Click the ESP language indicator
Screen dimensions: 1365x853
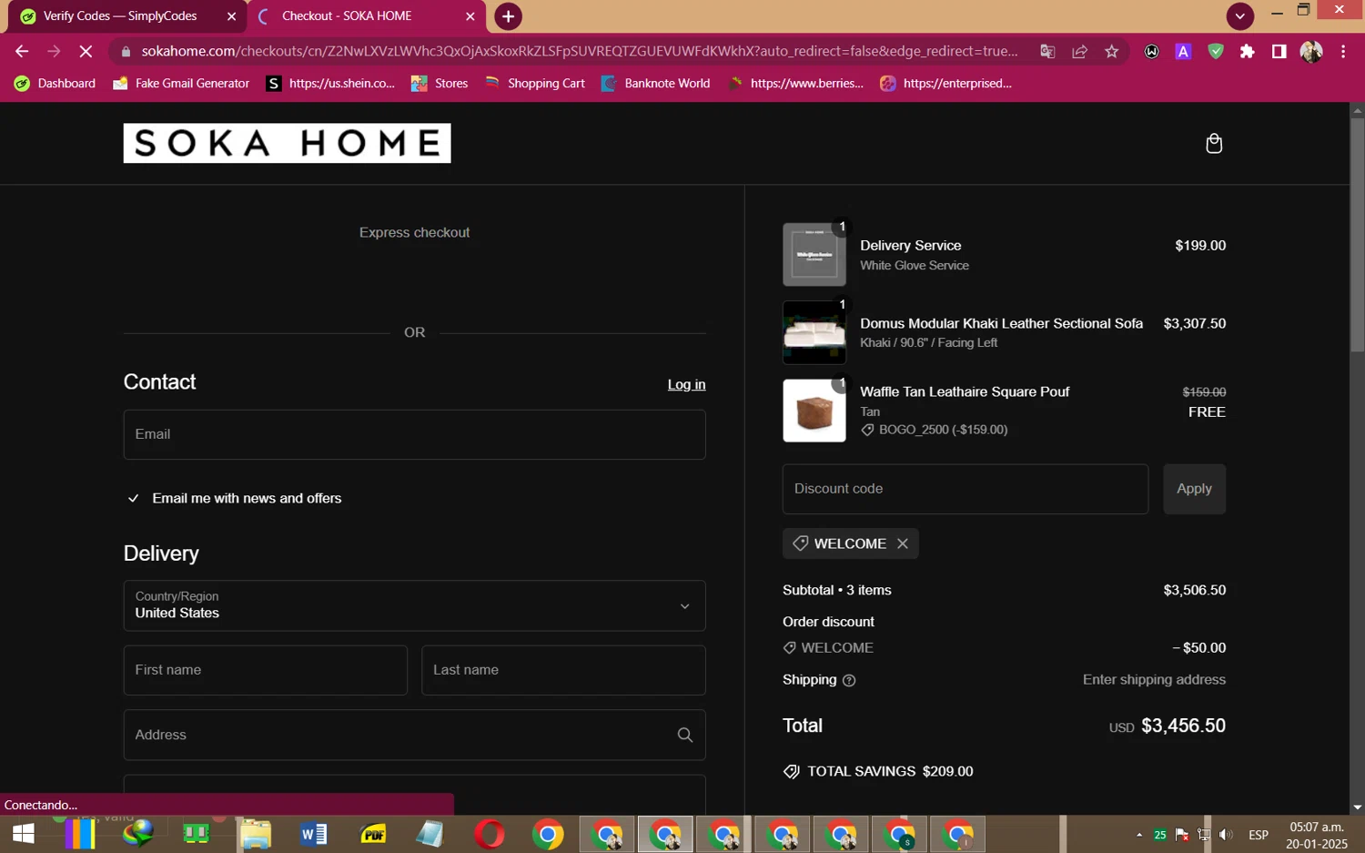[x=1259, y=835]
